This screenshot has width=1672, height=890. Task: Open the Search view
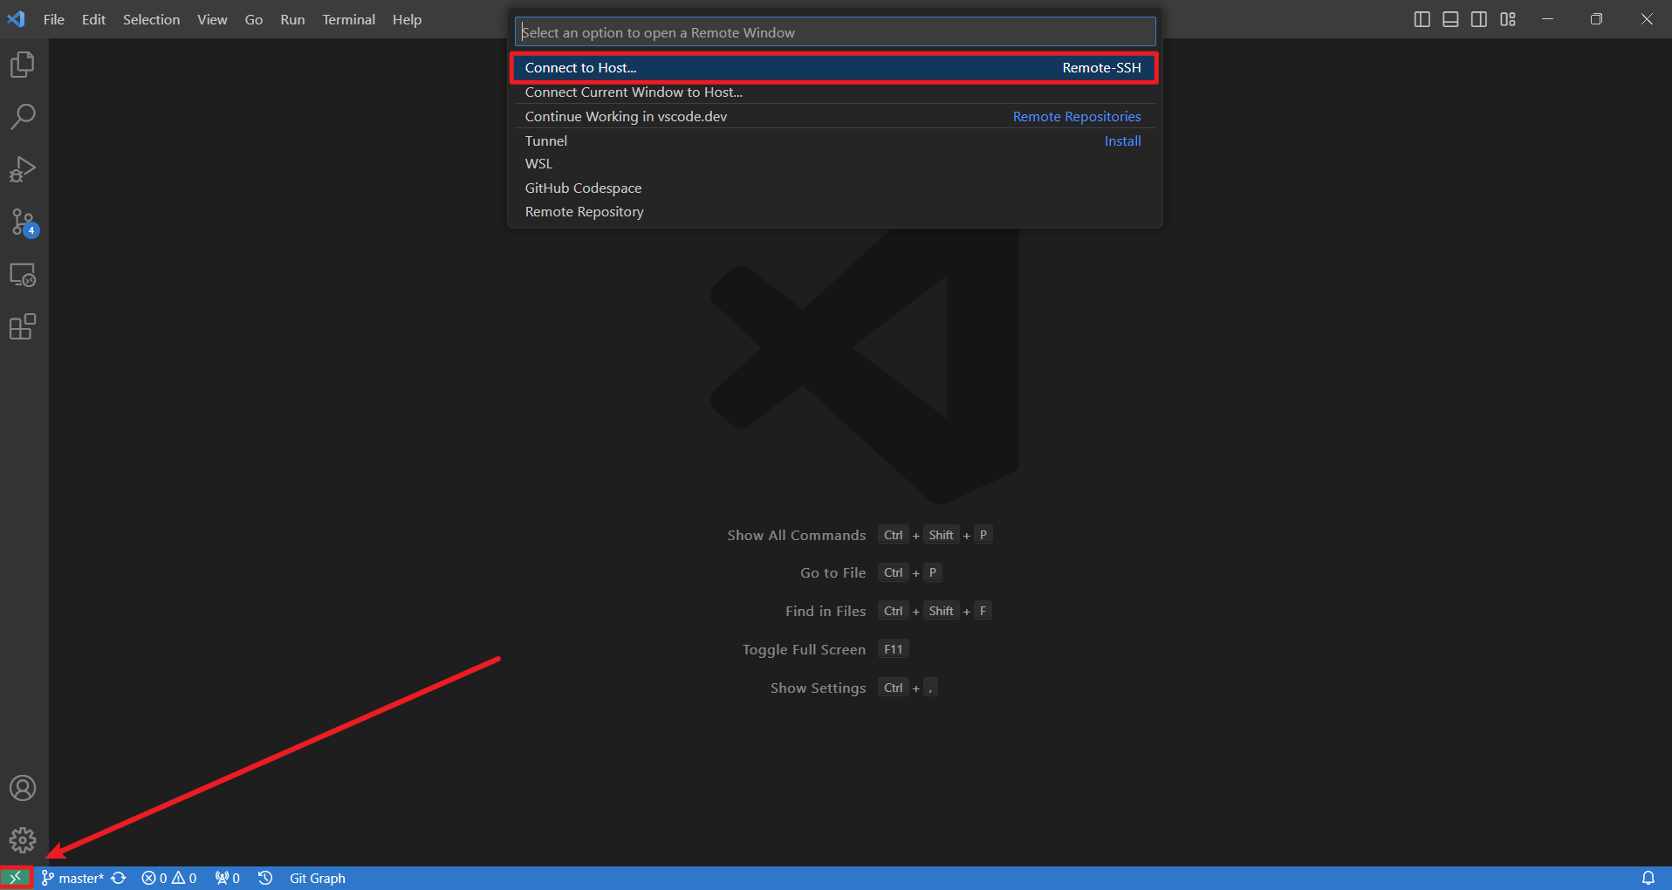pyautogui.click(x=23, y=117)
